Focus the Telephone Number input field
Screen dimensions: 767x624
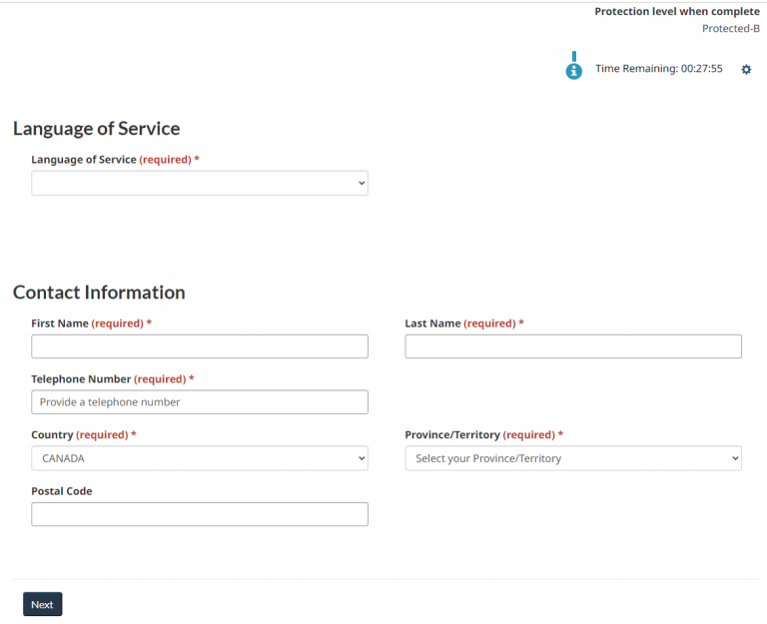click(x=200, y=402)
